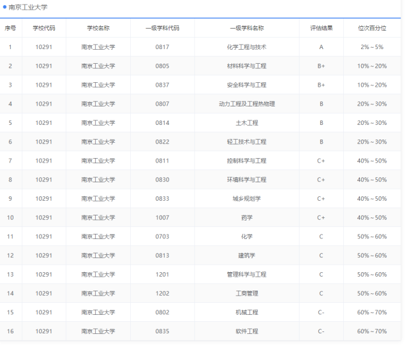Click subject code 1007

162,218
